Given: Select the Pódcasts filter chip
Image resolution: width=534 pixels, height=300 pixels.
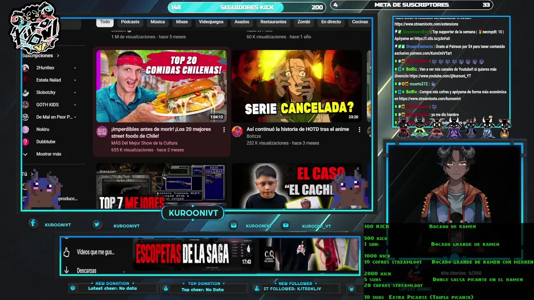Looking at the screenshot, I should click(x=130, y=22).
